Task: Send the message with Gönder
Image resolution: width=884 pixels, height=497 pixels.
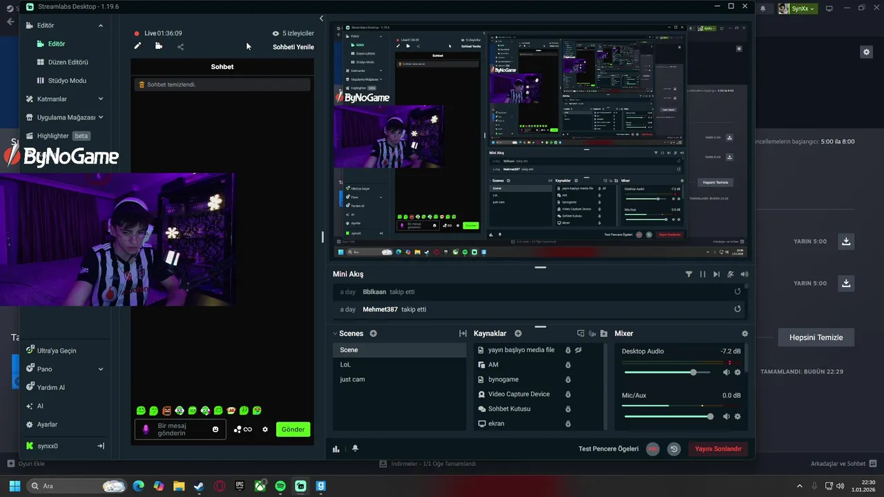Action: [x=293, y=429]
